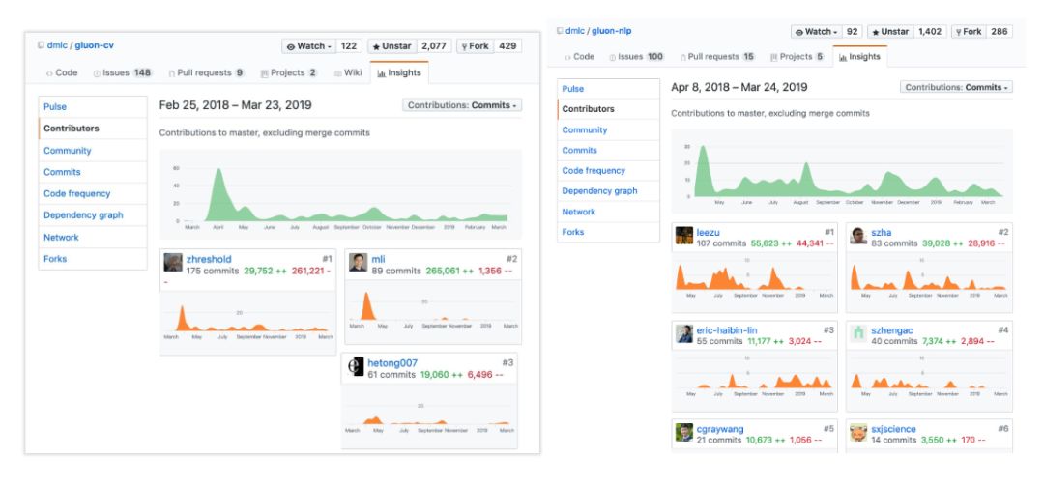1044x486 pixels.
Task: Select Contributors in gluon-nlp sidebar
Action: coord(608,108)
